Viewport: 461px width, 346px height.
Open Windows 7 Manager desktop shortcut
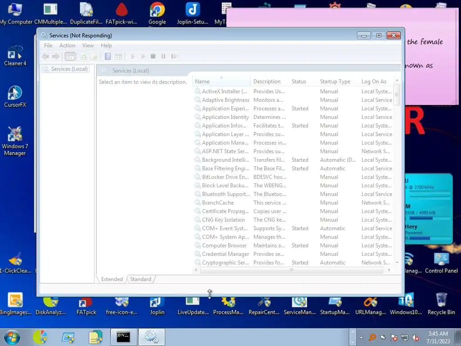(15, 141)
